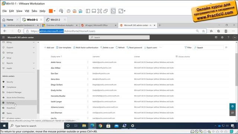Open the browser favorites list icon
This screenshot has width=238, height=134.
click(x=211, y=31)
